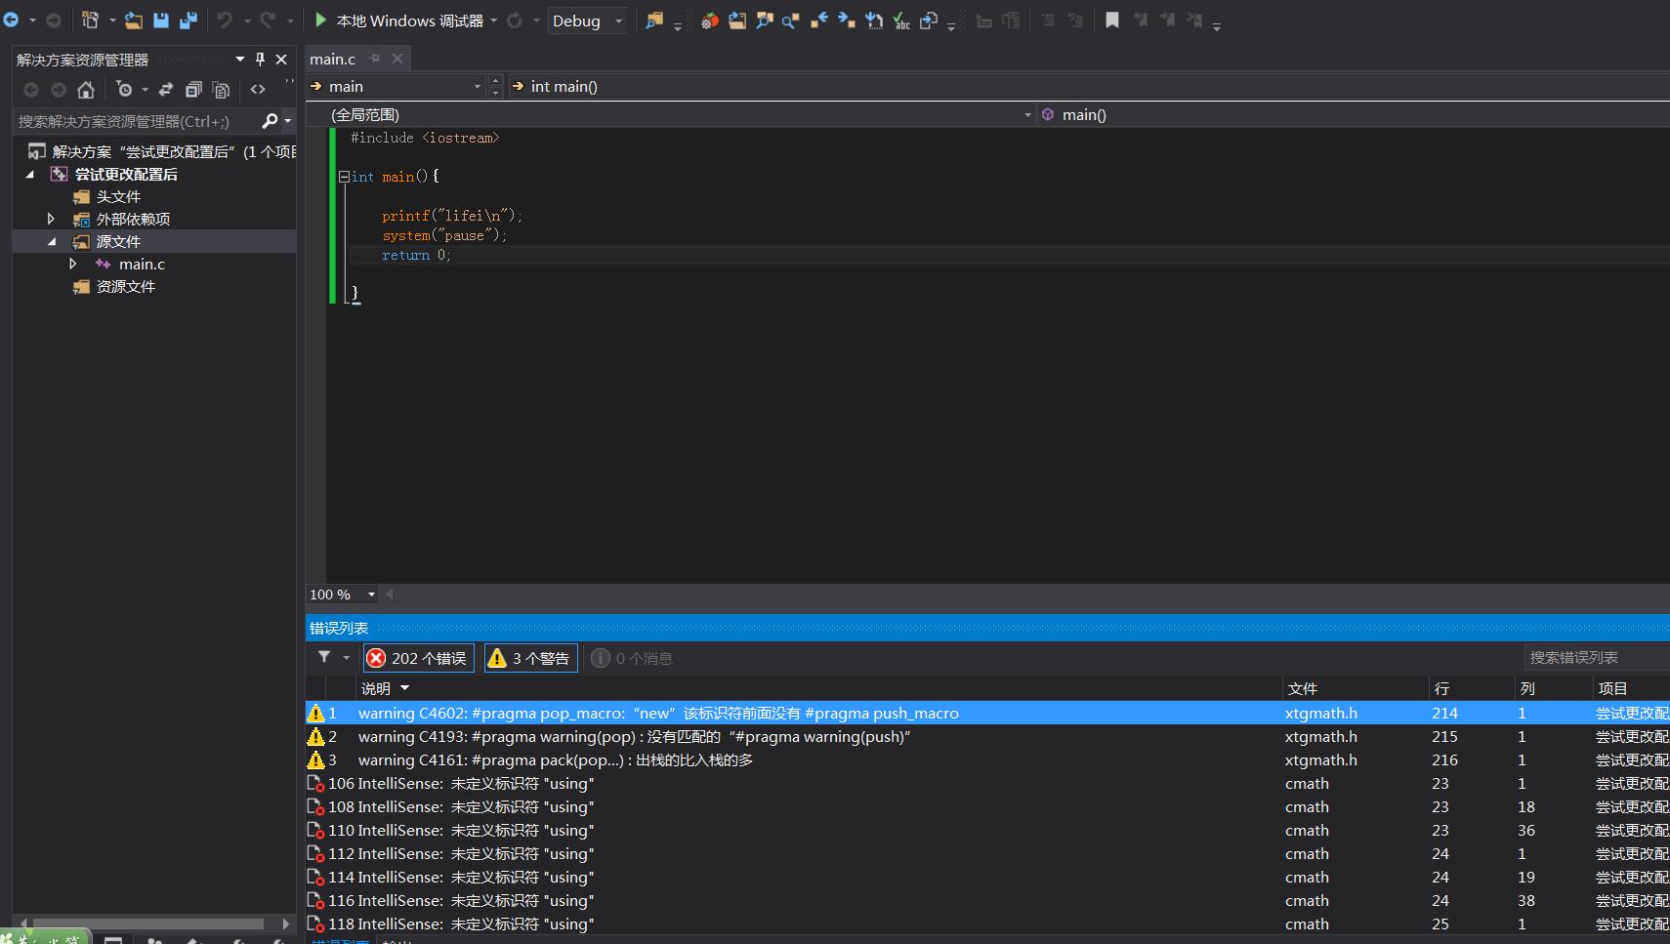Click the find symbol magnifier icon
Image resolution: width=1670 pixels, height=944 pixels.
[765, 21]
